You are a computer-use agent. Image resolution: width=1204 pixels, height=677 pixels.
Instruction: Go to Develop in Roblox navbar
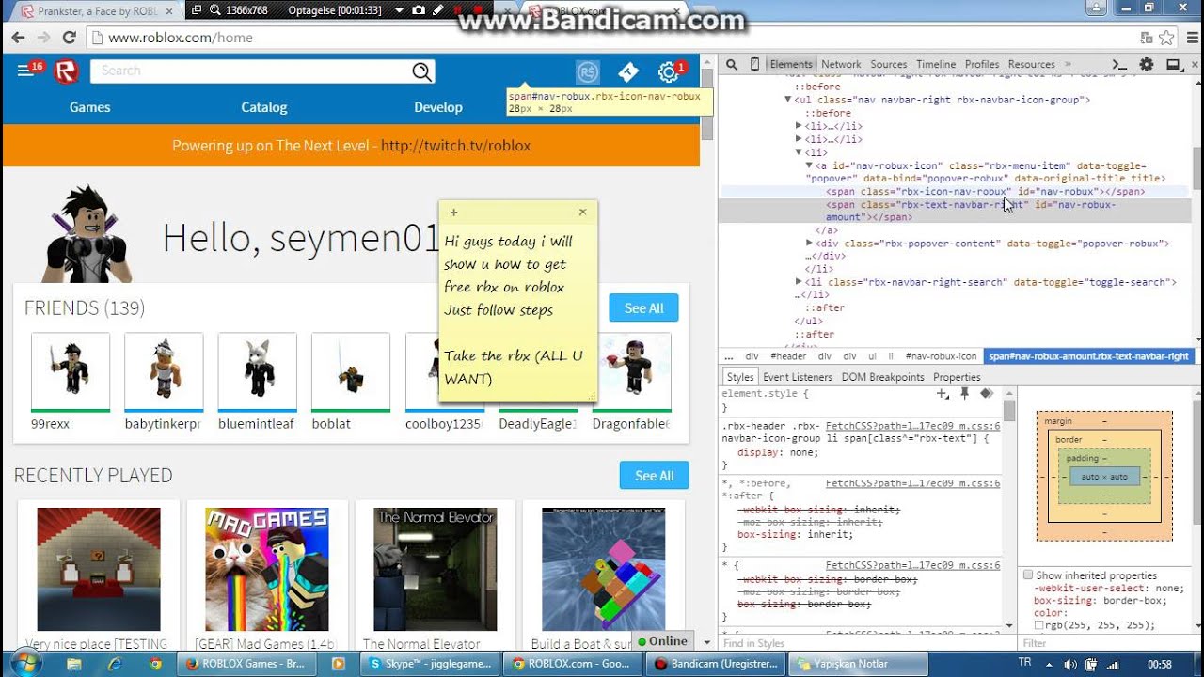point(438,107)
